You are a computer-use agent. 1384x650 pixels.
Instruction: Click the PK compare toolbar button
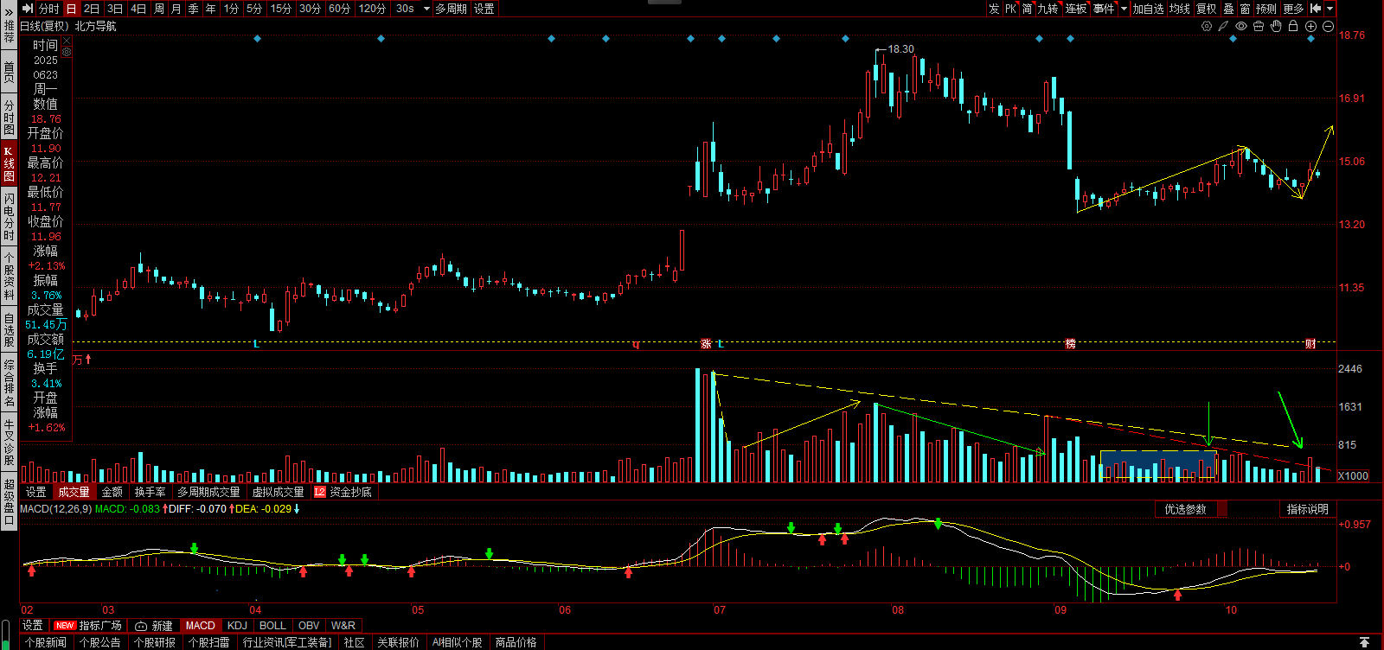pyautogui.click(x=1010, y=9)
